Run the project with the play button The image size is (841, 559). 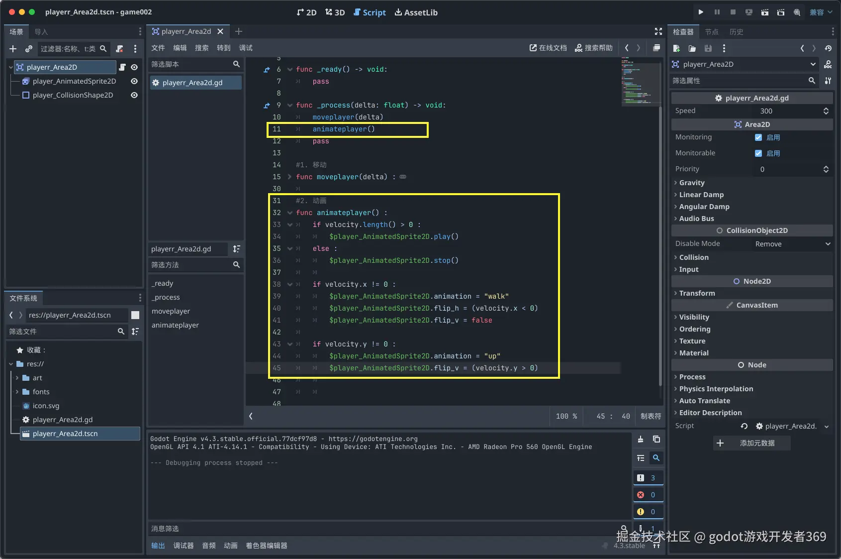point(701,12)
